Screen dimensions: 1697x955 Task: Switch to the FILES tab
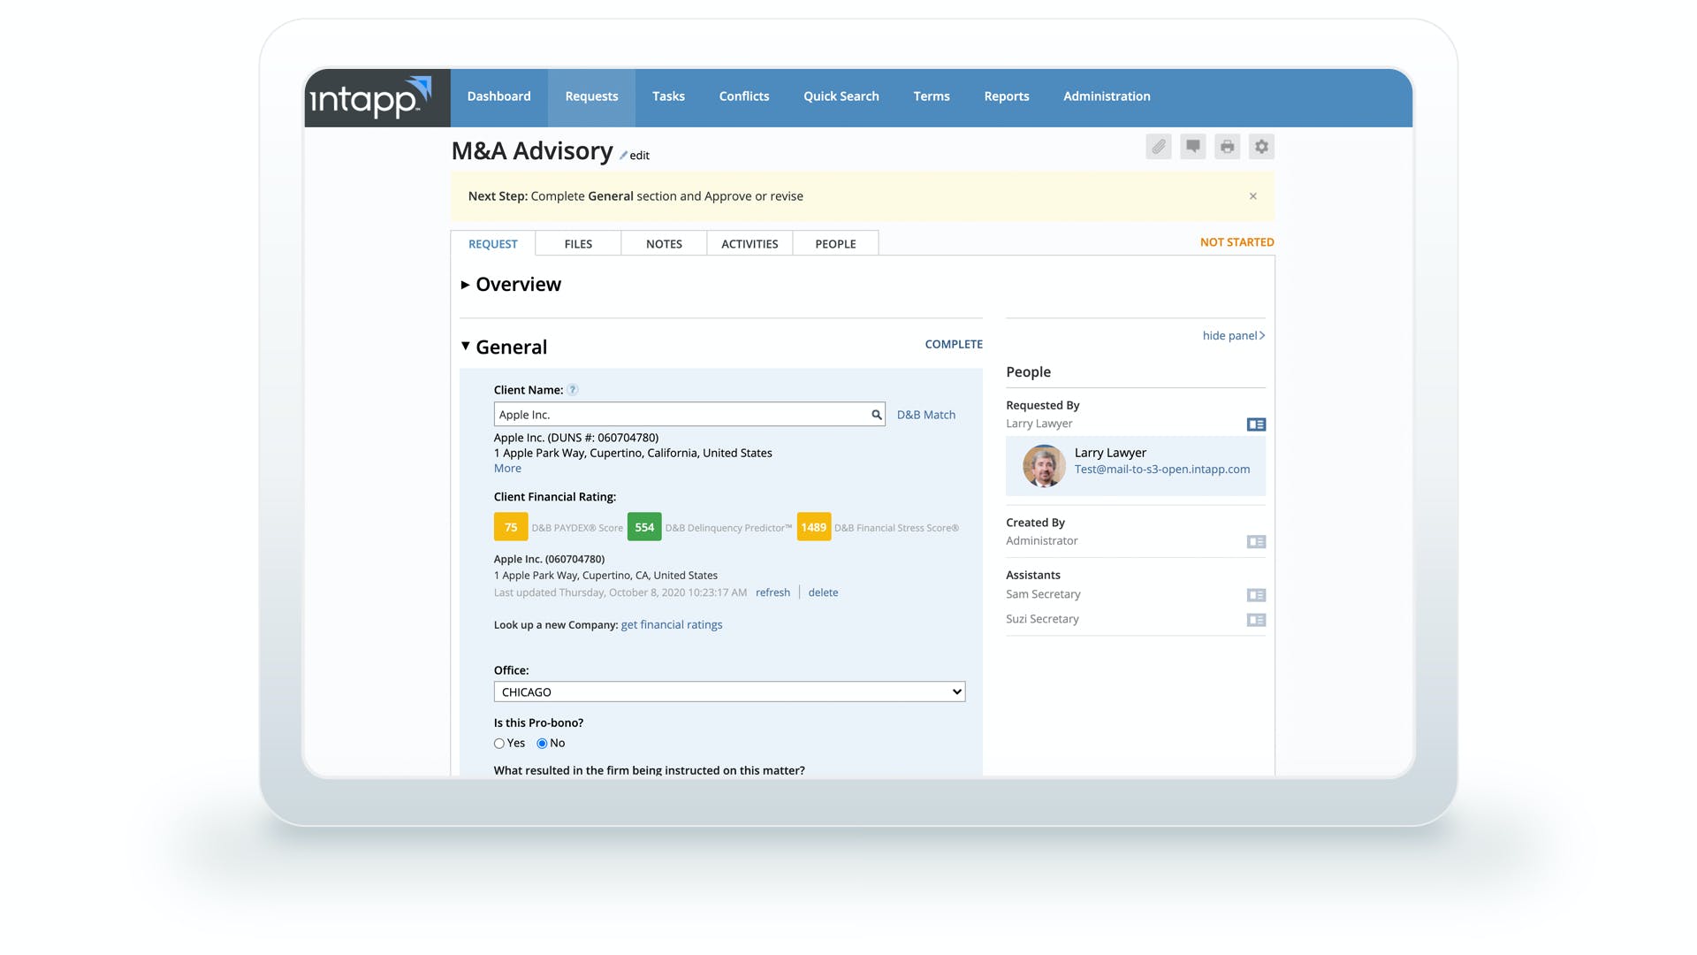pos(578,244)
